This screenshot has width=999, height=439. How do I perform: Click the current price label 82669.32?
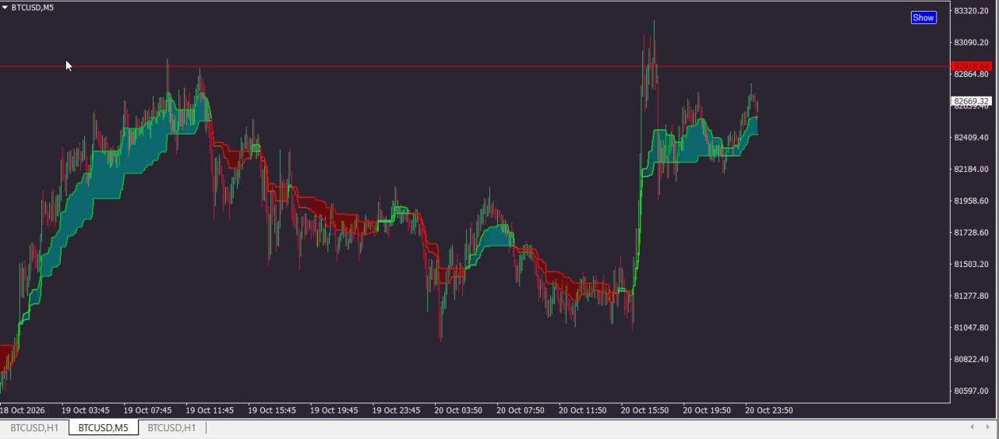[x=971, y=101]
